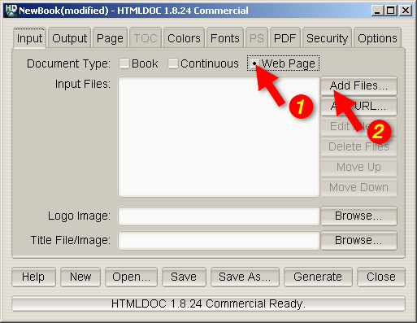The height and width of the screenshot is (323, 417).
Task: Select the Book document type
Action: 139,63
